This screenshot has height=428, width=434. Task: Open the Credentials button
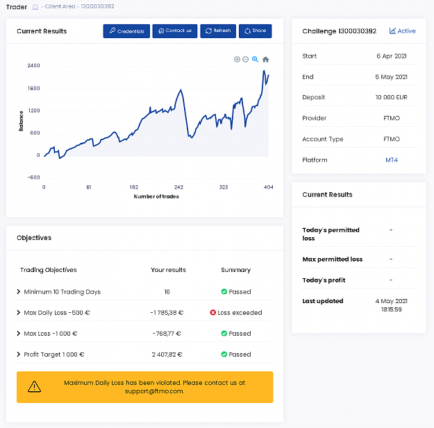pos(126,31)
